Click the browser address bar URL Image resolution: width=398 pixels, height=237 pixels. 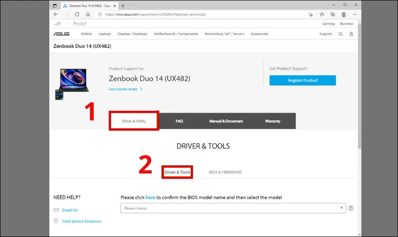pyautogui.click(x=155, y=15)
